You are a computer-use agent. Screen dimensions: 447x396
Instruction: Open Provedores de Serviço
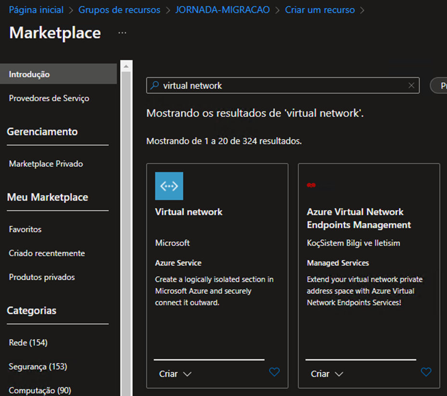click(49, 98)
